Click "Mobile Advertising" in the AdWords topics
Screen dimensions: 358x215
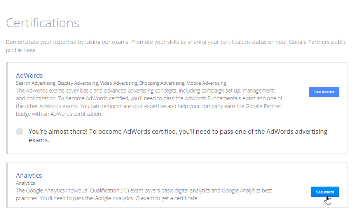coord(206,83)
